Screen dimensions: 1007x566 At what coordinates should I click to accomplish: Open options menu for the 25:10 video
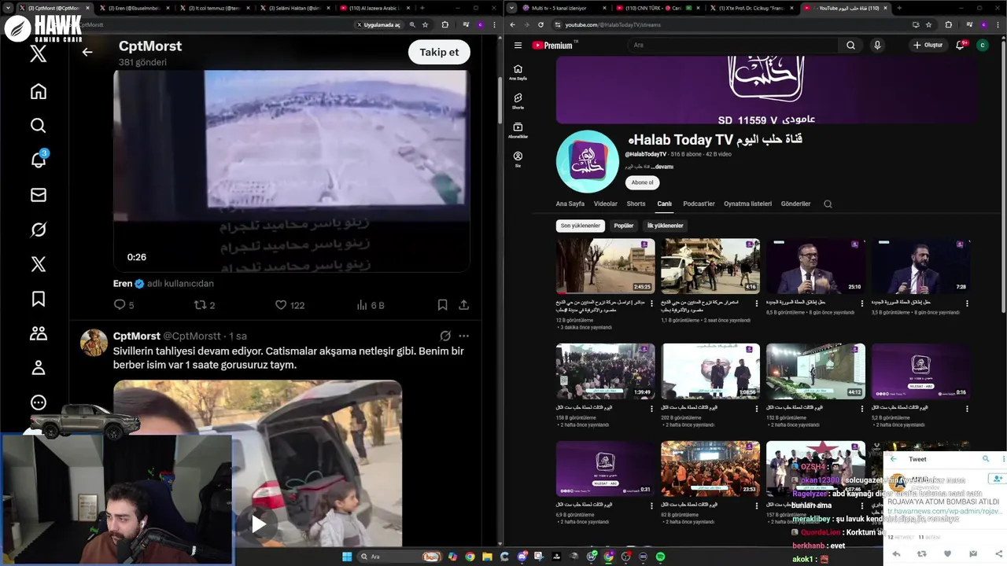[861, 303]
